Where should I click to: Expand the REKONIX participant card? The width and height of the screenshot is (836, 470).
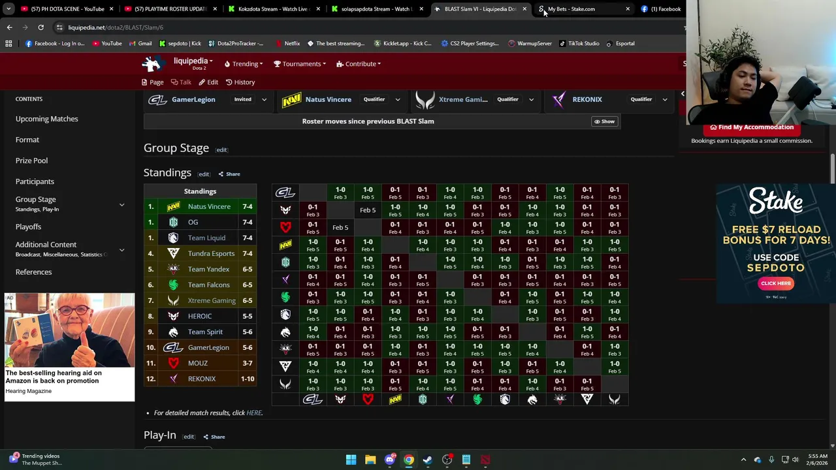664,100
